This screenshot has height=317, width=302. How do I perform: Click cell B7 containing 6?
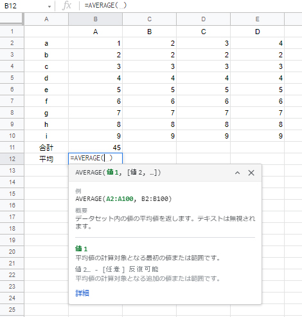click(96, 101)
